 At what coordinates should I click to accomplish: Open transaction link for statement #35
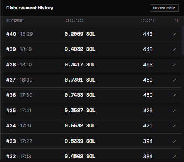[174, 111]
